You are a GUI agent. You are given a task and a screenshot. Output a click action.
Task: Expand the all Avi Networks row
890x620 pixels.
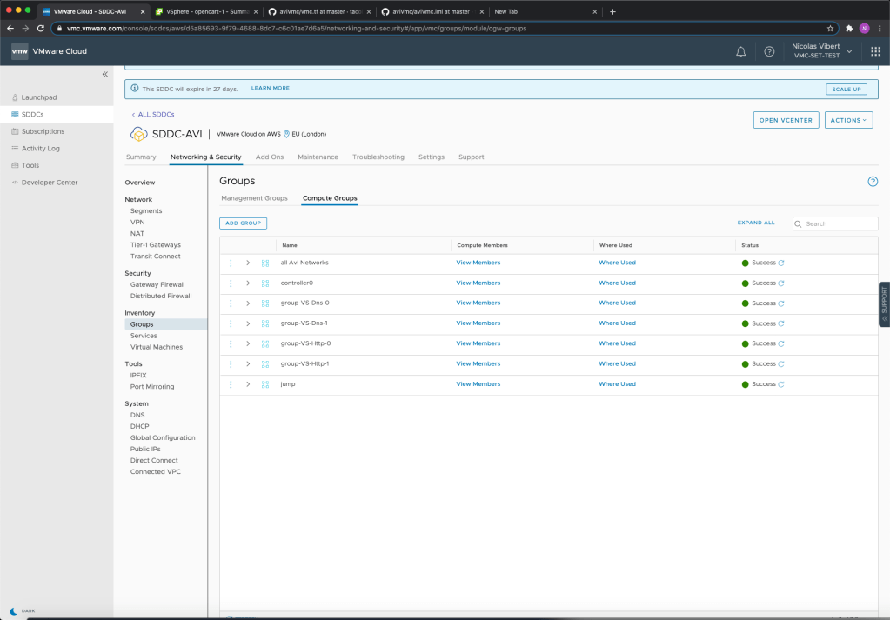tap(248, 263)
